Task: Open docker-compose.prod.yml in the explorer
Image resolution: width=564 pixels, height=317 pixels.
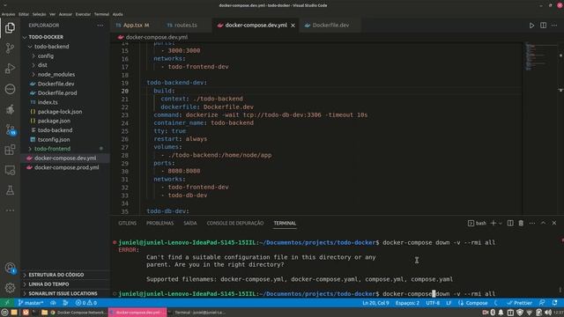Action: click(x=66, y=167)
